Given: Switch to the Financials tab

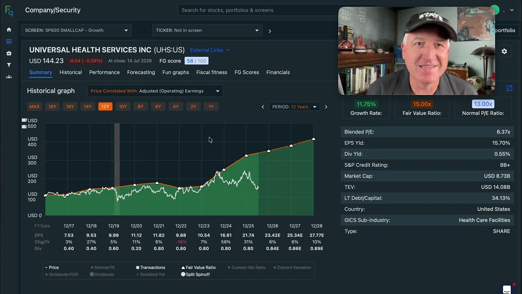Looking at the screenshot, I should [278, 72].
